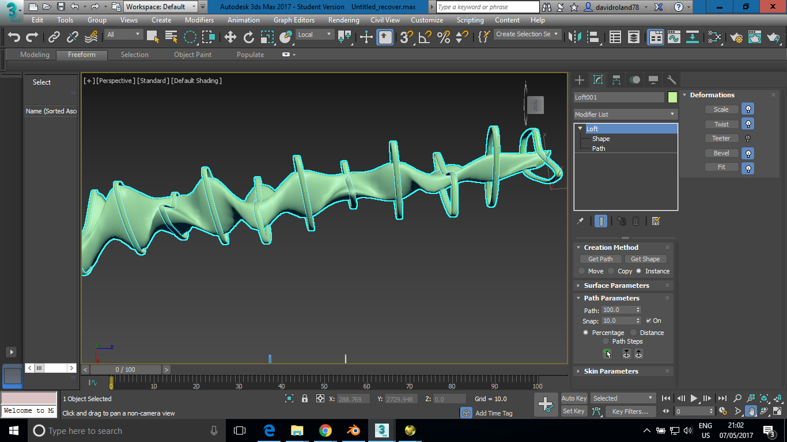Click the Get Shape button
The height and width of the screenshot is (442, 787).
(x=645, y=259)
